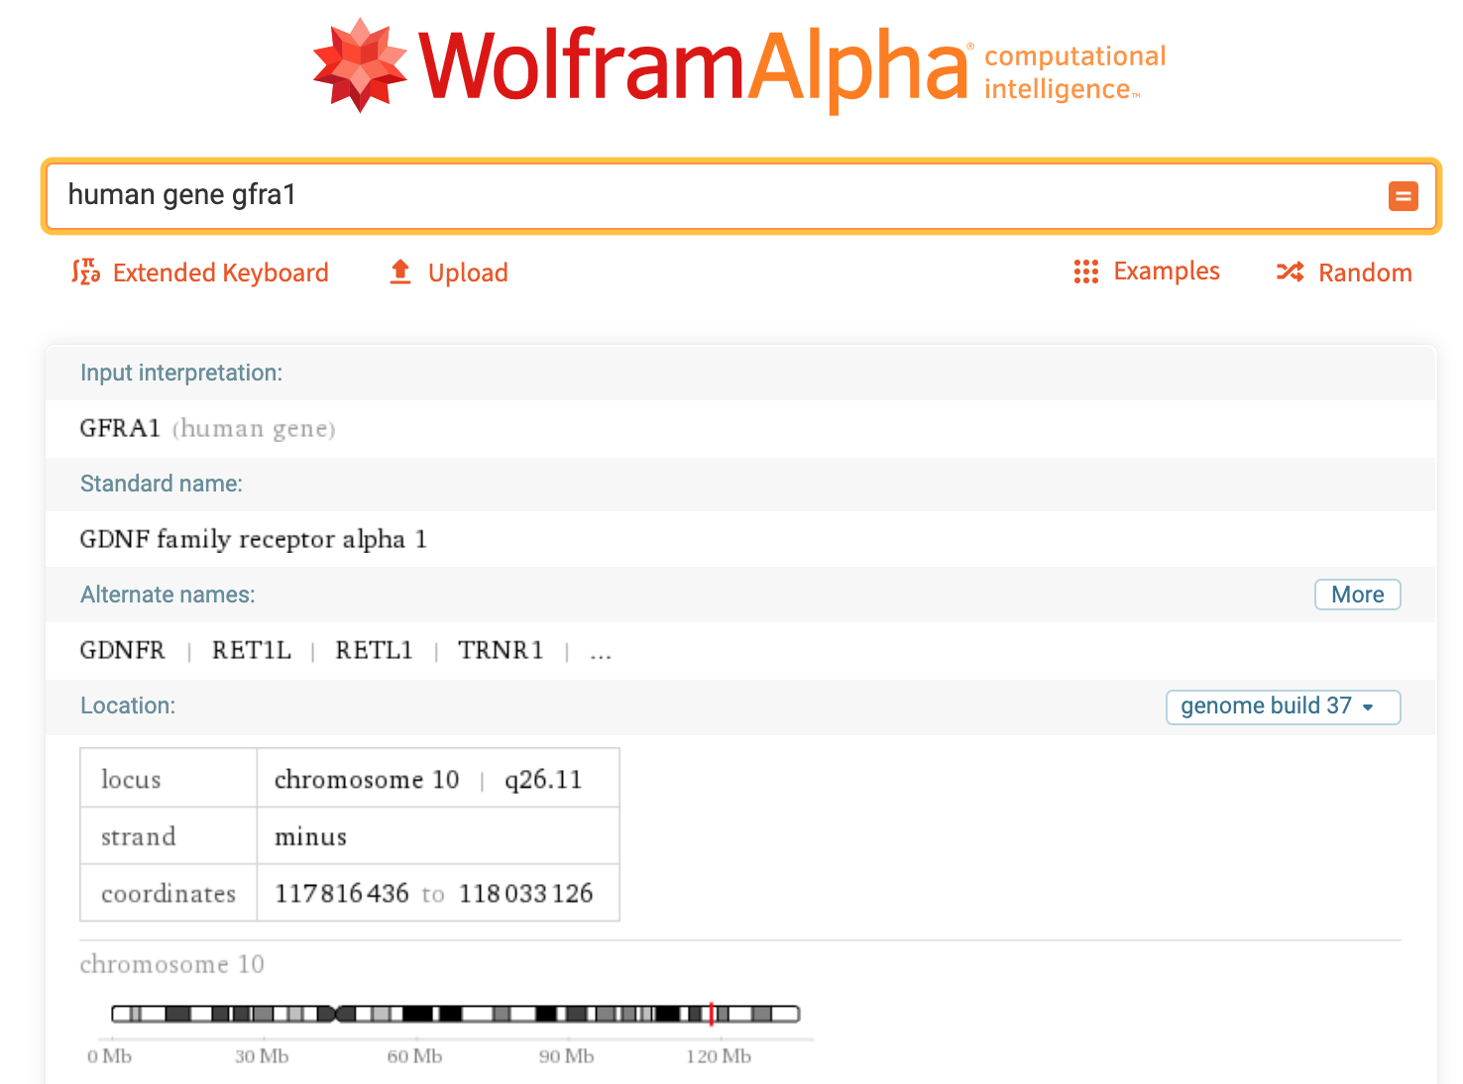Screen dimensions: 1463x1084
Task: Open the Examples grid icon
Action: click(1086, 271)
